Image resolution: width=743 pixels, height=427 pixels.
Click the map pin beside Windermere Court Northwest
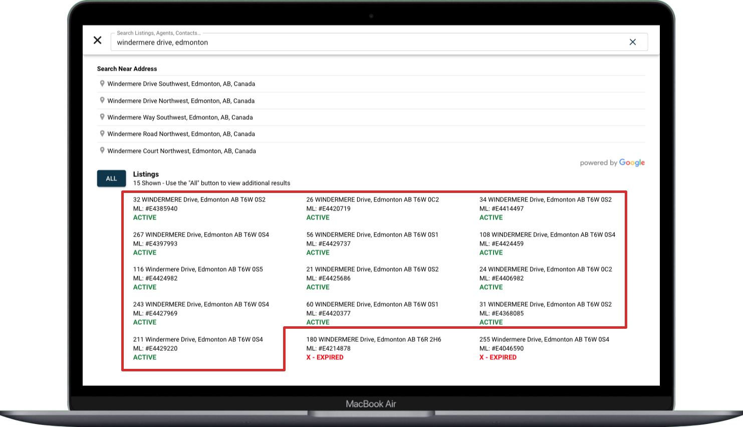coord(102,150)
